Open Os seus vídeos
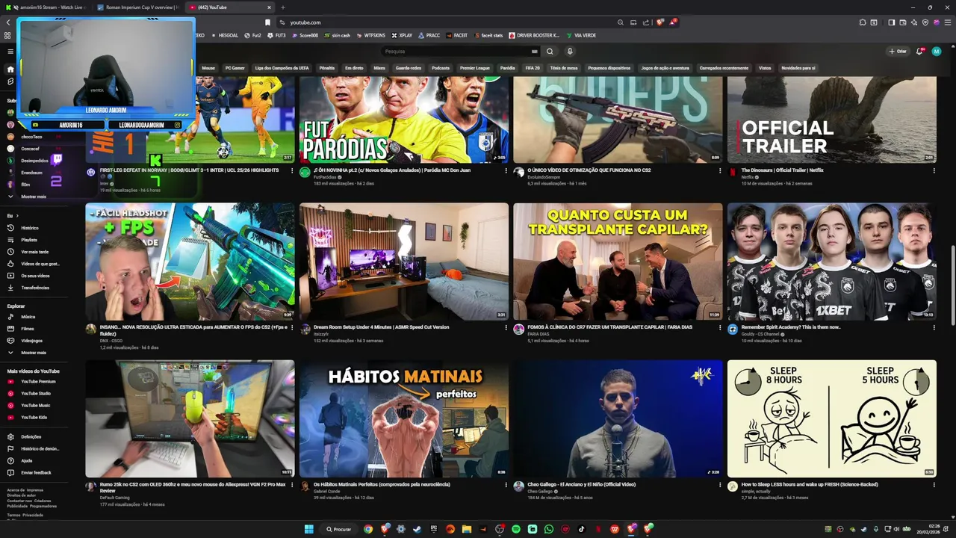Viewport: 956px width, 538px height. (35, 276)
